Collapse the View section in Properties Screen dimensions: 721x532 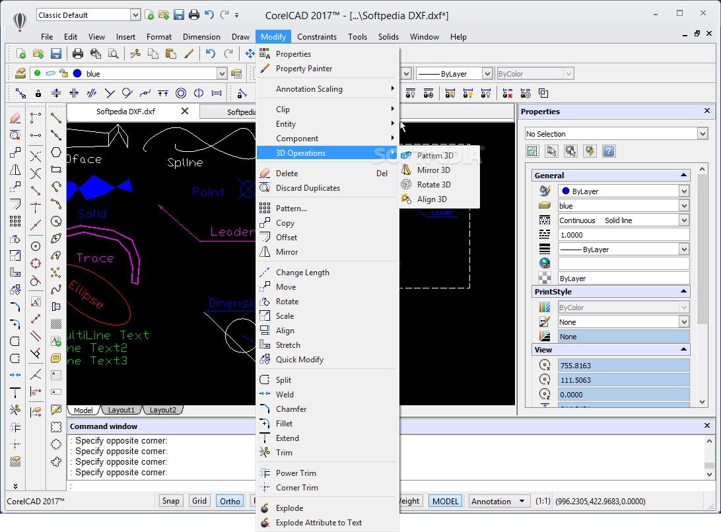click(x=683, y=349)
